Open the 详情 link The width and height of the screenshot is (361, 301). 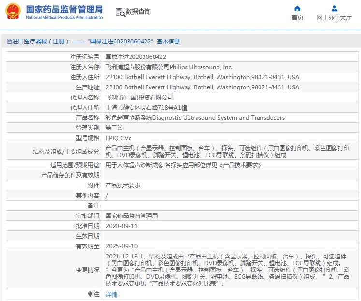112,294
